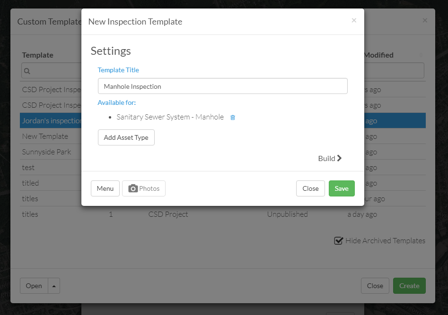Go to Build step via chevron

click(330, 158)
